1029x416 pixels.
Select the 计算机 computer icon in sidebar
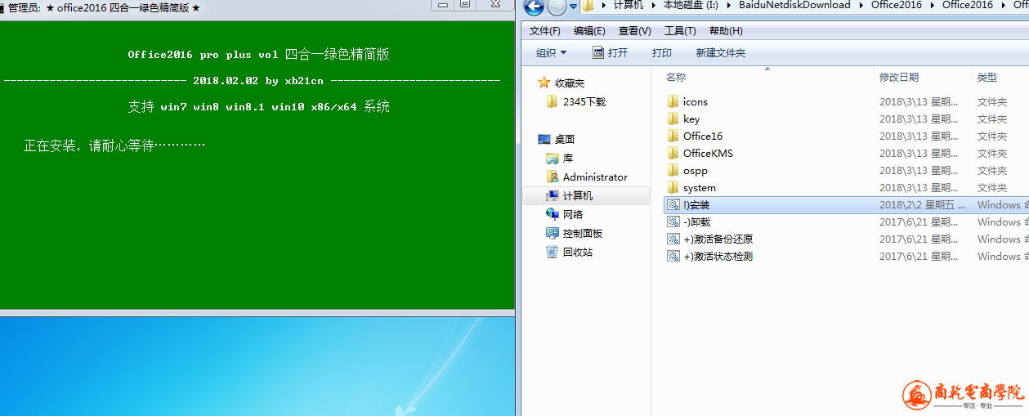[x=552, y=196]
